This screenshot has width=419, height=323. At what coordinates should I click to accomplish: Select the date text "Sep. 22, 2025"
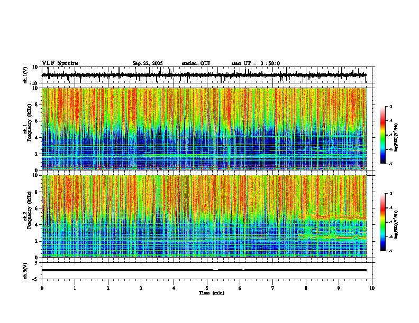(148, 63)
